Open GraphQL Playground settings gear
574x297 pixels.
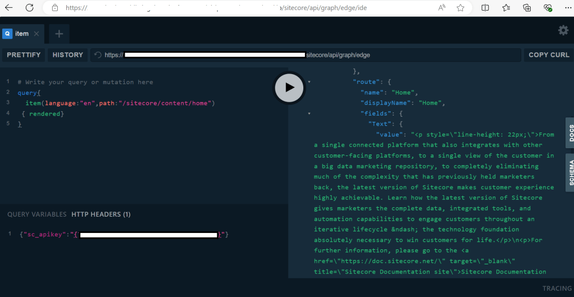tap(563, 30)
